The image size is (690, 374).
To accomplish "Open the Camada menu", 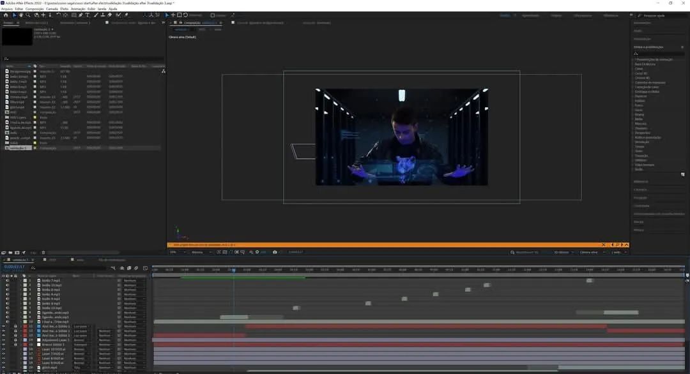I will tap(52, 9).
